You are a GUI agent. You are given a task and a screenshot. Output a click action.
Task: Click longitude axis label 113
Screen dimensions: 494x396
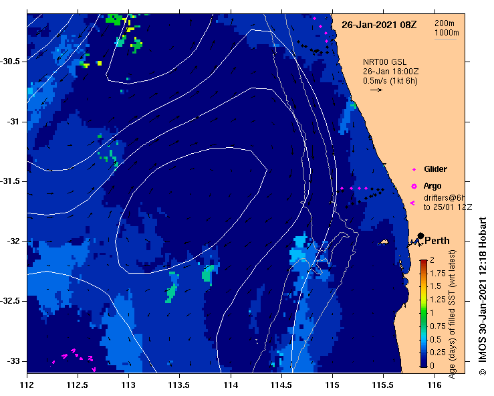click(129, 385)
